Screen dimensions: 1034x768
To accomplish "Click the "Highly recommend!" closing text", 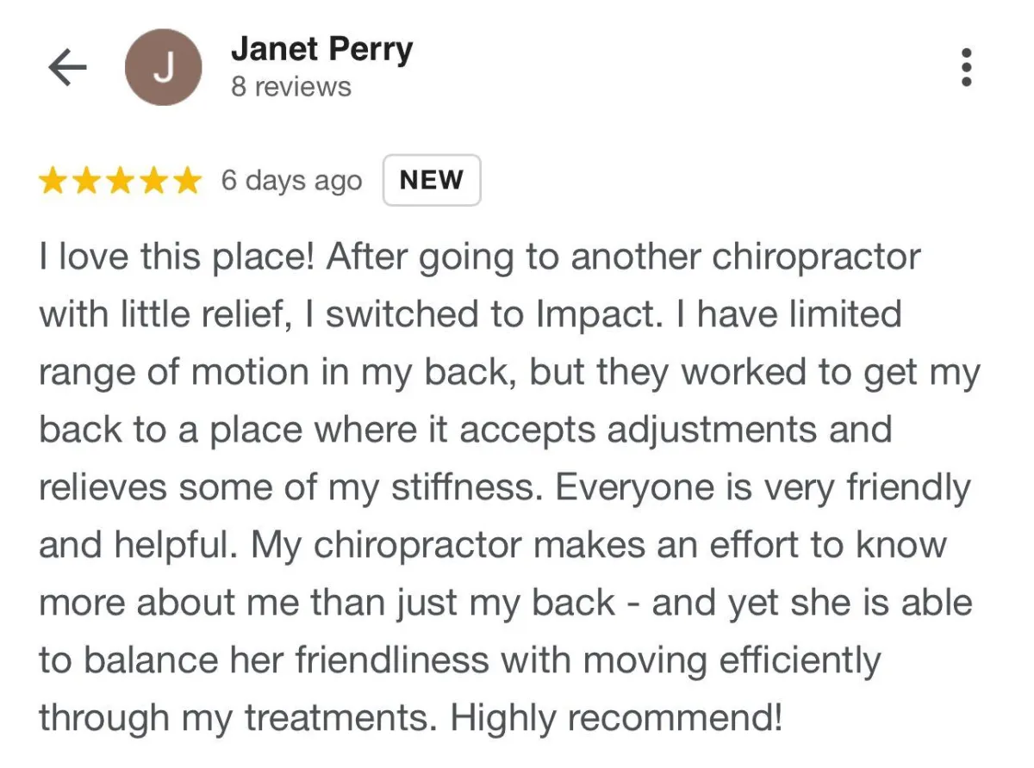I will (x=618, y=717).
